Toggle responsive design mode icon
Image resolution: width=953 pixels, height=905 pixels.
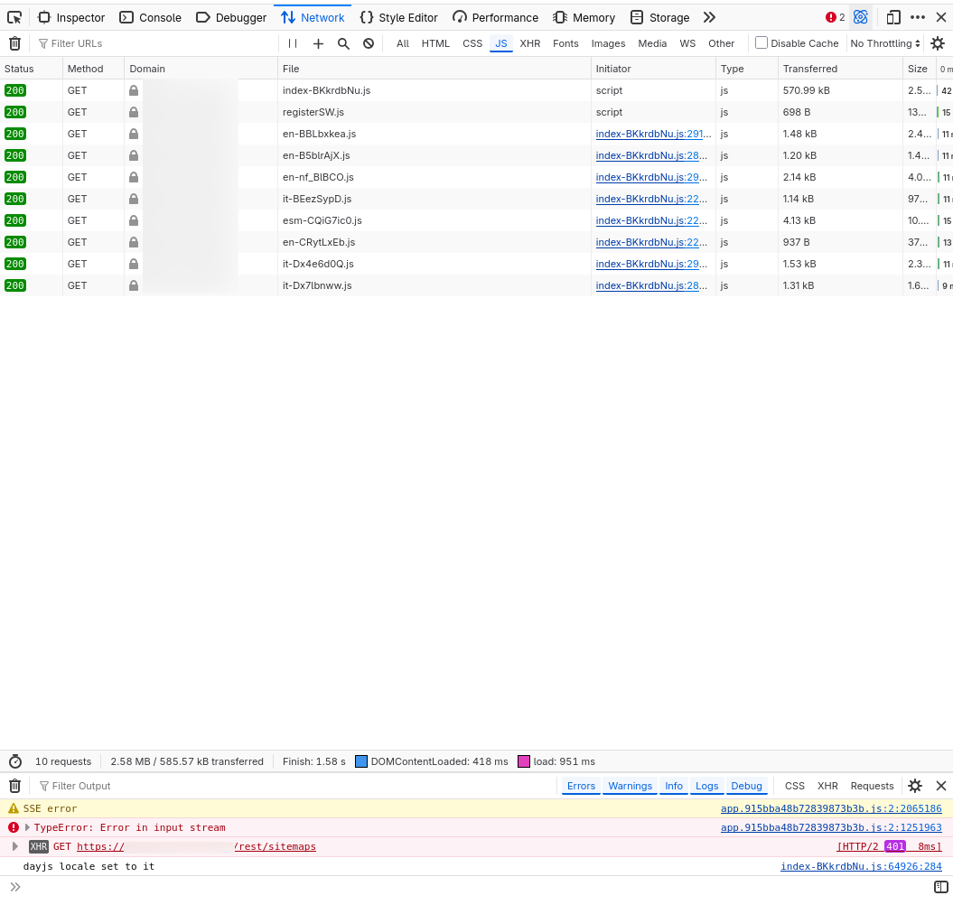(893, 17)
